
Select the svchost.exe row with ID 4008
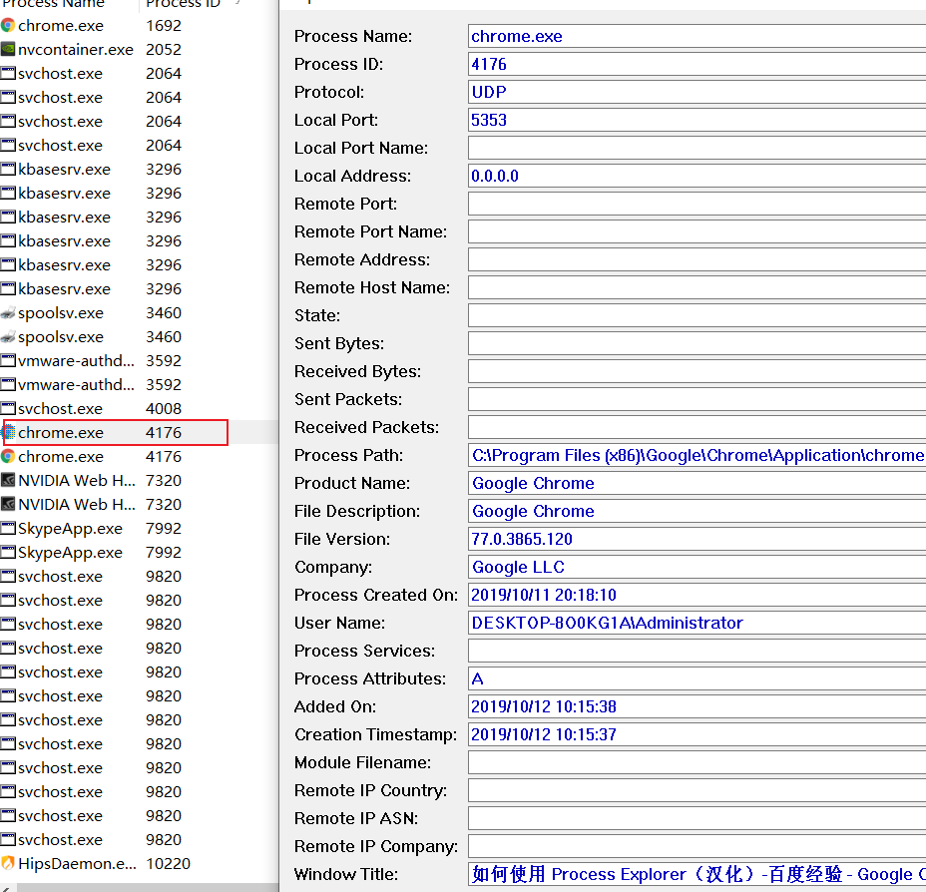point(139,408)
